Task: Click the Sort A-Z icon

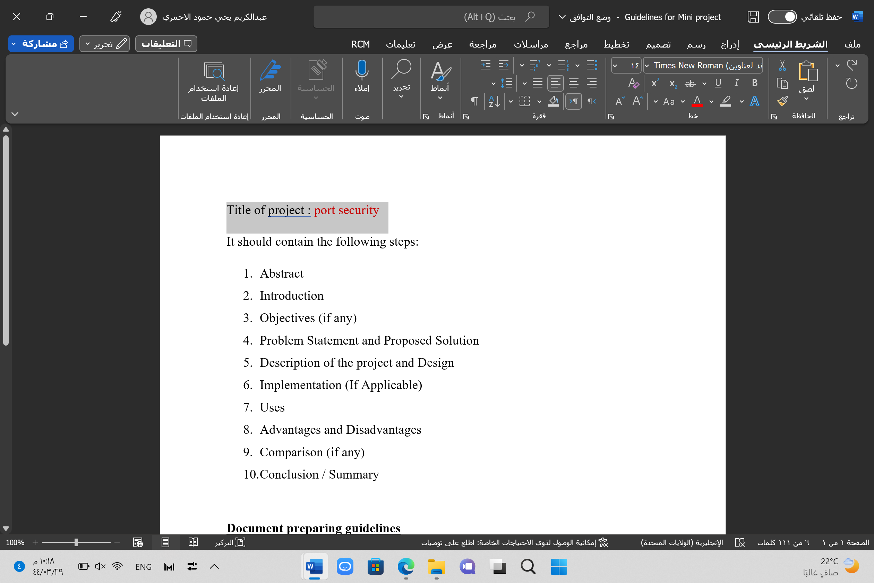Action: click(x=494, y=101)
